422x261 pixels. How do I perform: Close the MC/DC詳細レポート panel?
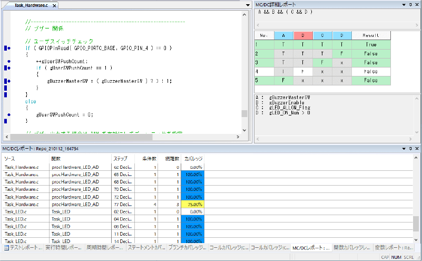pos(417,5)
